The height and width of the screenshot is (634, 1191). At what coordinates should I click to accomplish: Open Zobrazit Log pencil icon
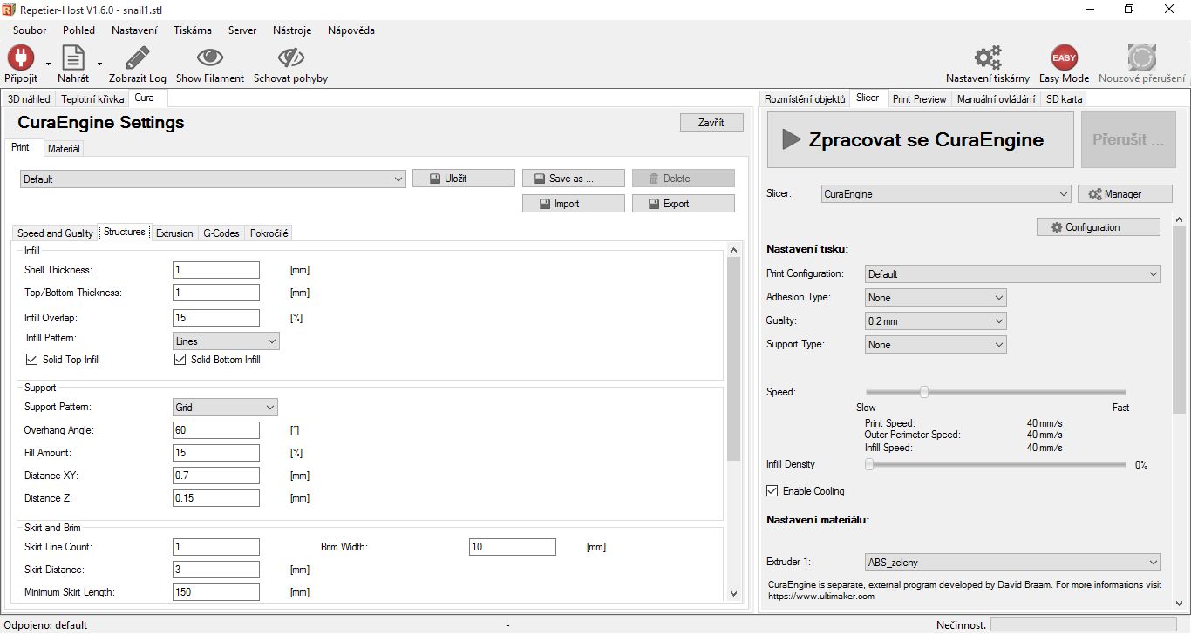(137, 58)
